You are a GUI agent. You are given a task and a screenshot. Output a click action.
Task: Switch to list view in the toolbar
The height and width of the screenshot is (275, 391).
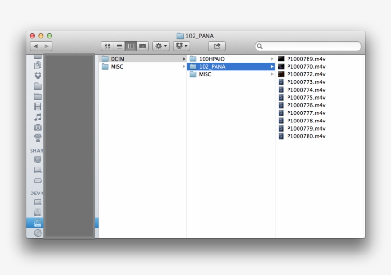pyautogui.click(x=119, y=46)
